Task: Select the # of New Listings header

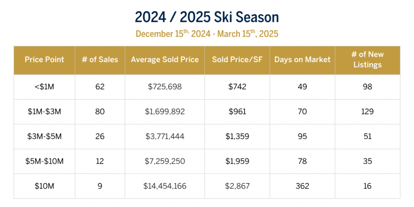Action: point(368,60)
